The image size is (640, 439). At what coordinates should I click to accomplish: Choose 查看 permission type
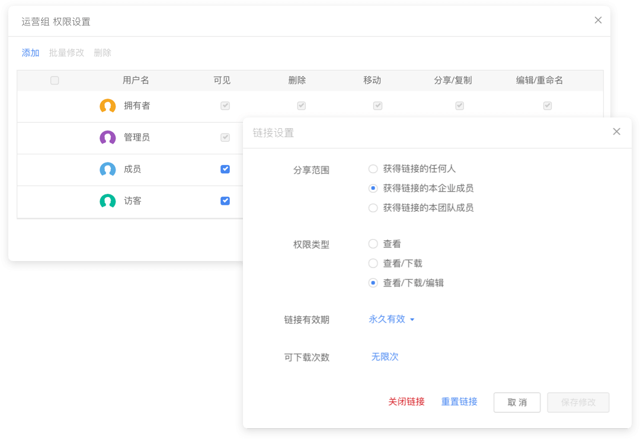tap(373, 243)
